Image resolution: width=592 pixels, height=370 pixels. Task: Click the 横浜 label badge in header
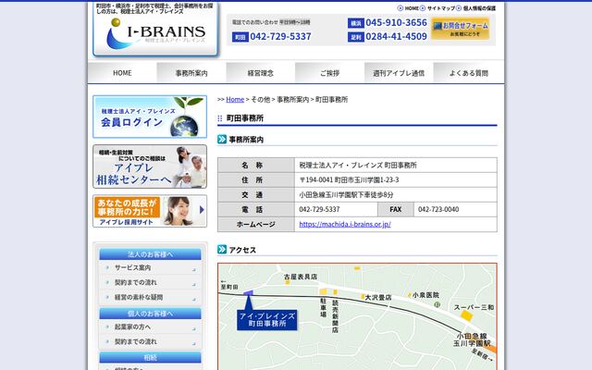355,23
